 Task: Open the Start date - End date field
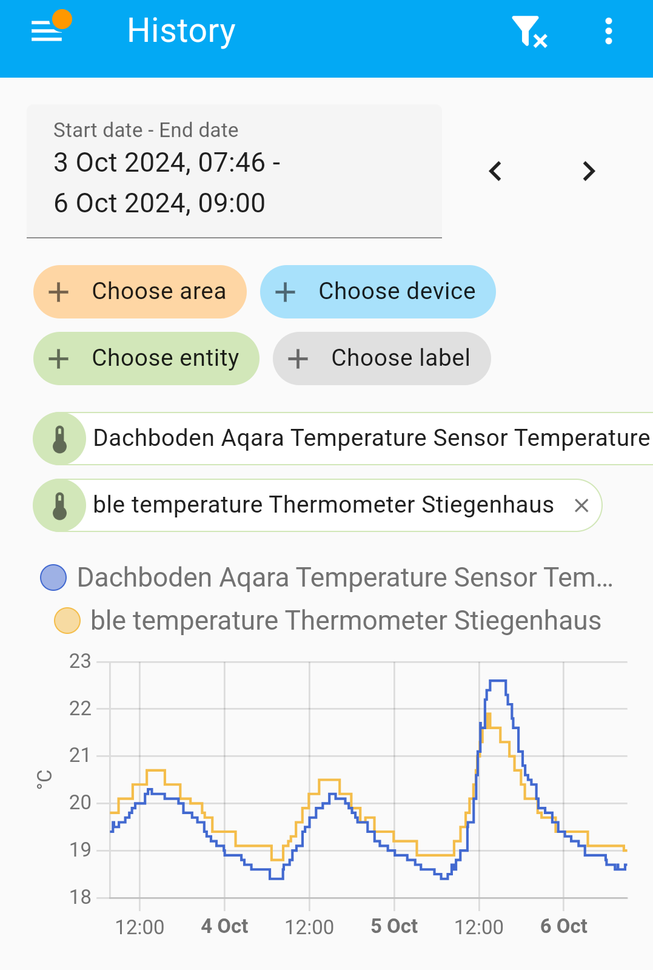[x=234, y=171]
